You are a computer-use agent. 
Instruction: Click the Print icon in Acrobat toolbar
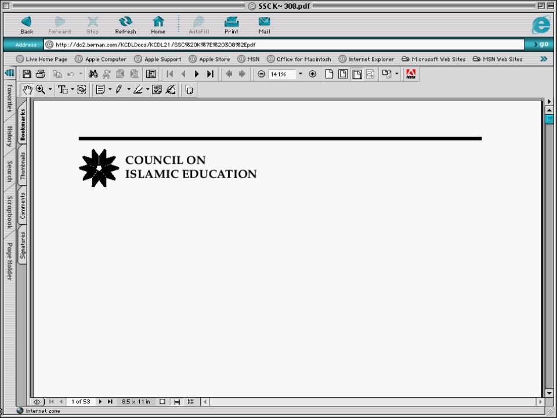coord(41,74)
